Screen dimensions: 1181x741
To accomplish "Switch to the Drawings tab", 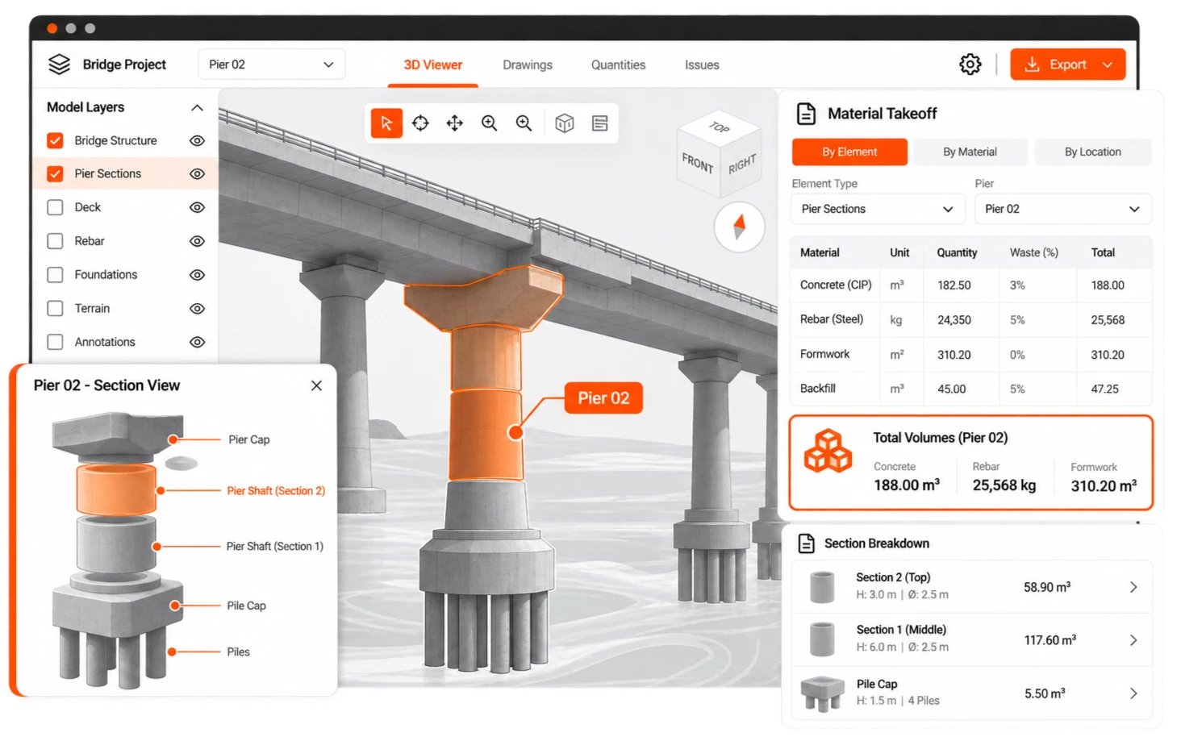I will coord(528,65).
